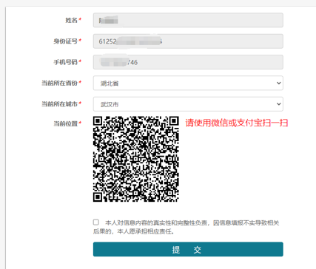Click the 当前所在城市 label
The image size is (316, 269).
(59, 104)
